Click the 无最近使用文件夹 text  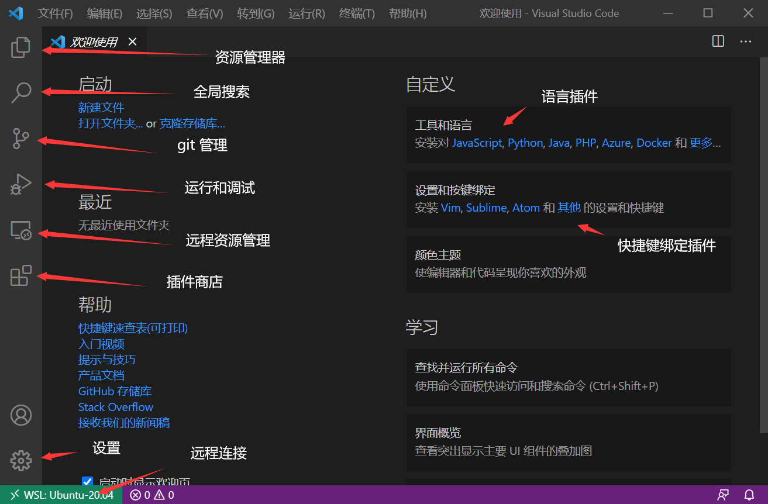124,225
